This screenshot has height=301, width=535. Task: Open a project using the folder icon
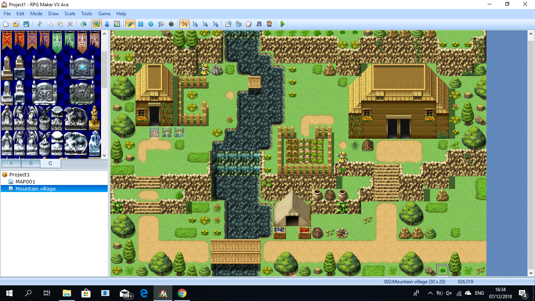16,24
